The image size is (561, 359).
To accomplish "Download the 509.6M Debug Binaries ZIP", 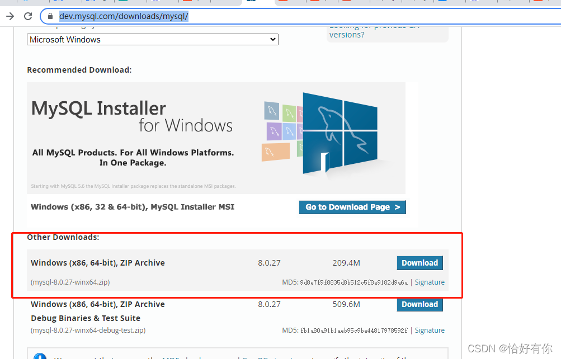I will [419, 304].
